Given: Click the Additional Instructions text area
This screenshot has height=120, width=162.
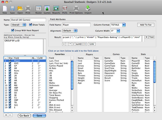Looking at the screenshot, I should pos(24,47).
